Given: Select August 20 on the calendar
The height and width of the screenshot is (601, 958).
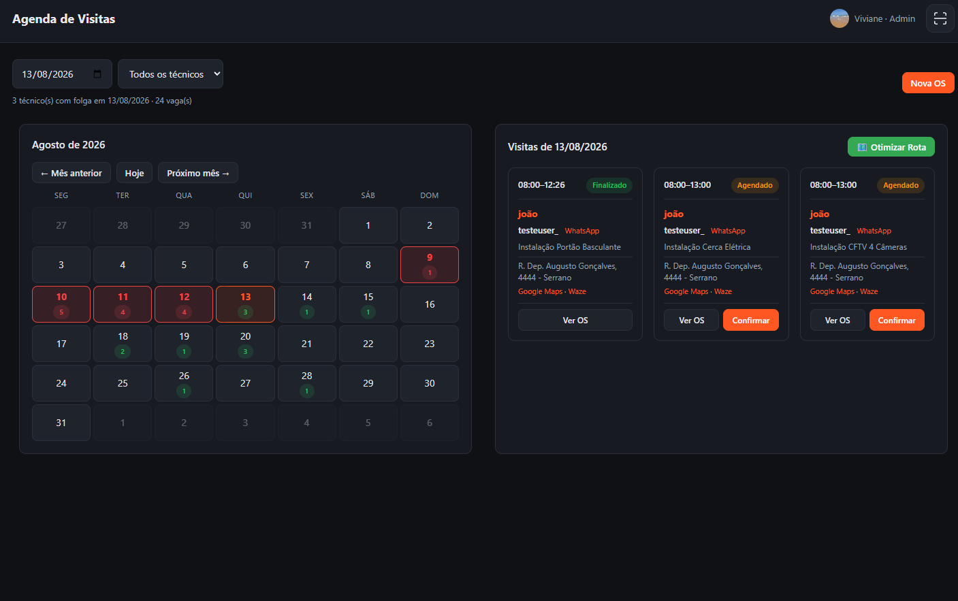Looking at the screenshot, I should pyautogui.click(x=245, y=344).
